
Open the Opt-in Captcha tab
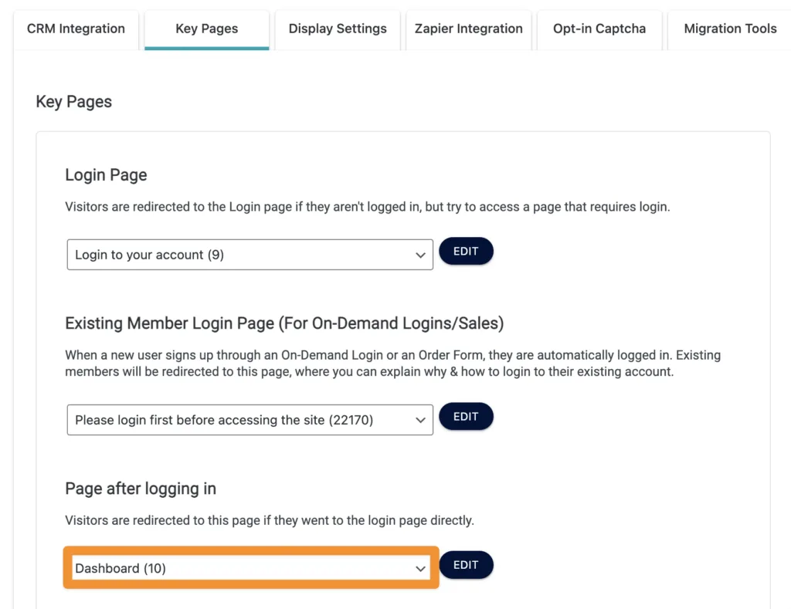(x=599, y=29)
